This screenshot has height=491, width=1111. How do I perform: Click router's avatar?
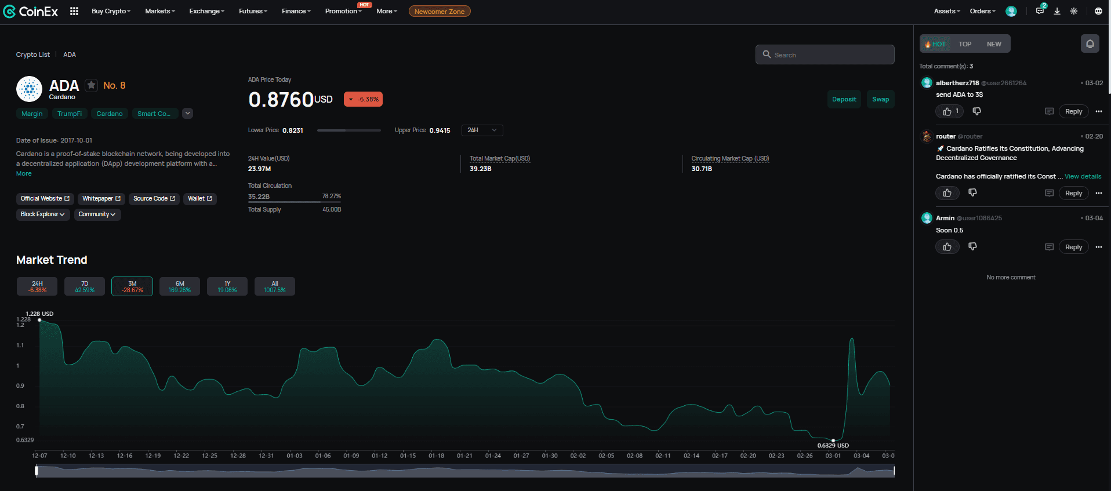click(x=927, y=136)
